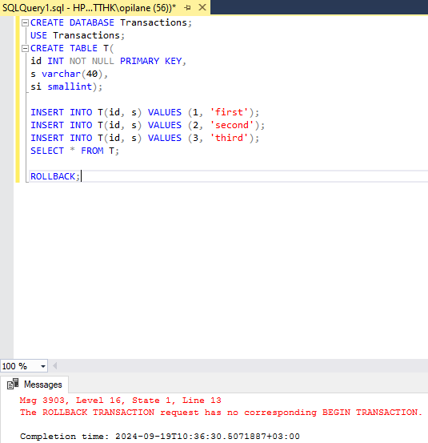Close the SQLQuery1.sql query tab
428x443 pixels.
coord(202,8)
